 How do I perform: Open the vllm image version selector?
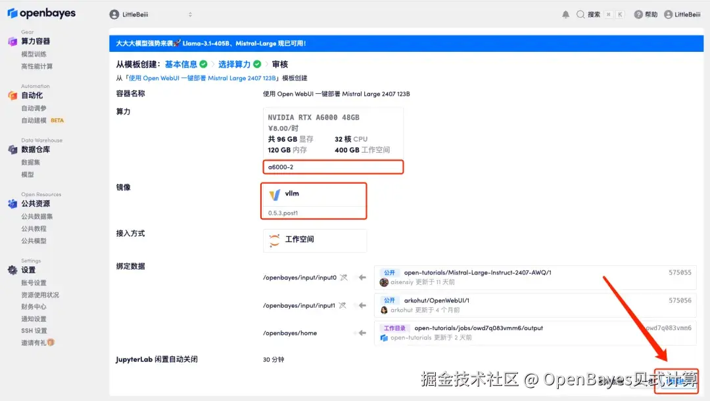314,201
